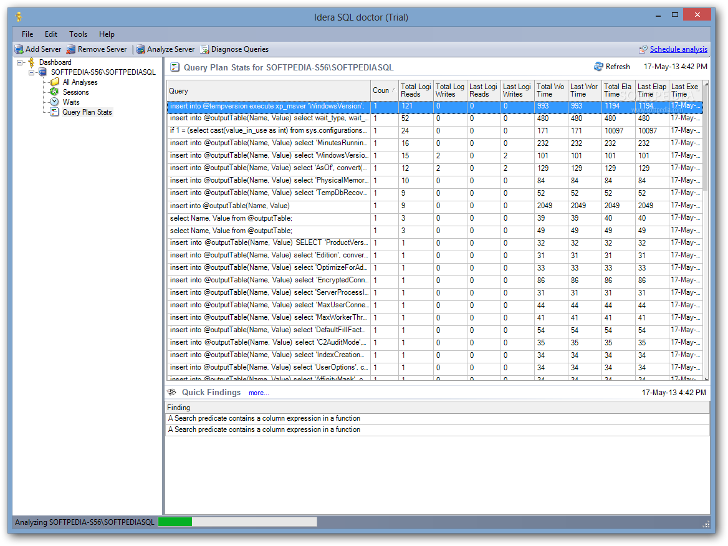The width and height of the screenshot is (728, 546).
Task: Click the Analyze Server toolbar icon
Action: click(140, 49)
